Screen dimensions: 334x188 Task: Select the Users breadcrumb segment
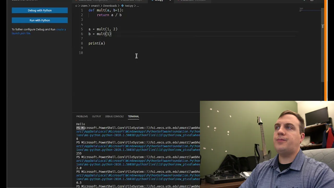(x=84, y=6)
